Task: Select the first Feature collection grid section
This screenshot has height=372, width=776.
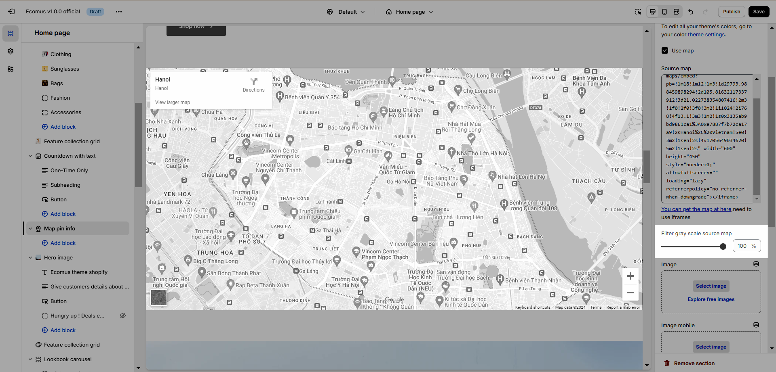Action: (72, 141)
